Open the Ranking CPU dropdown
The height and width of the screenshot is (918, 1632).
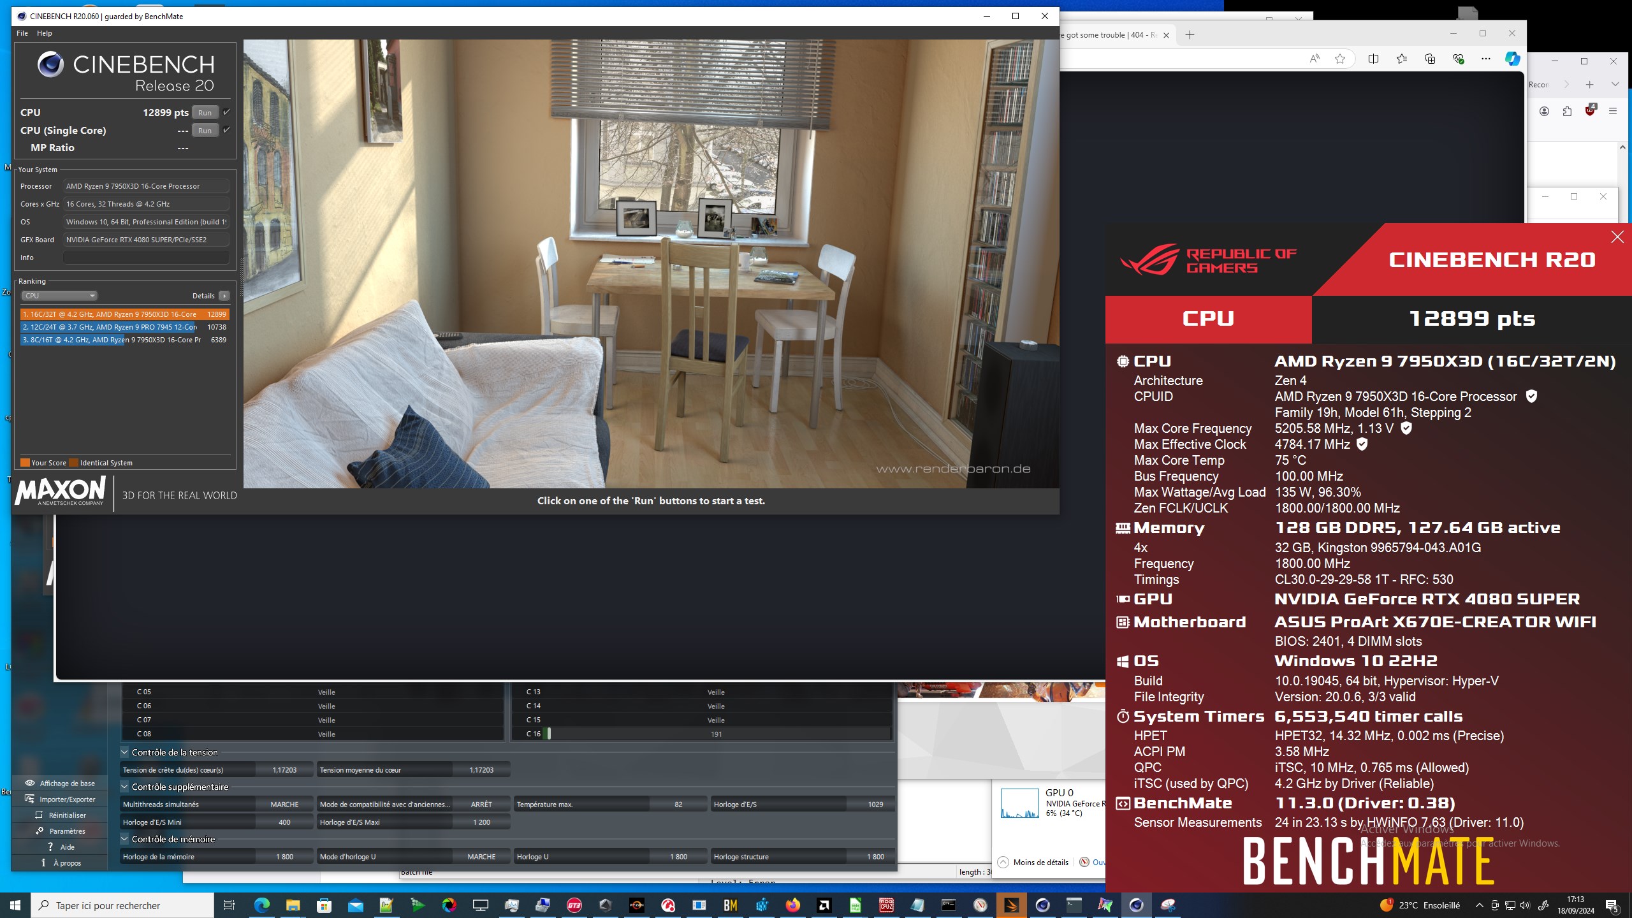pos(59,296)
